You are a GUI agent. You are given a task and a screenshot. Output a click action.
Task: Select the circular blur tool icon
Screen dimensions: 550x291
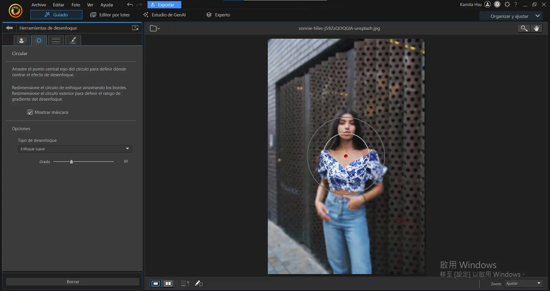coord(39,40)
